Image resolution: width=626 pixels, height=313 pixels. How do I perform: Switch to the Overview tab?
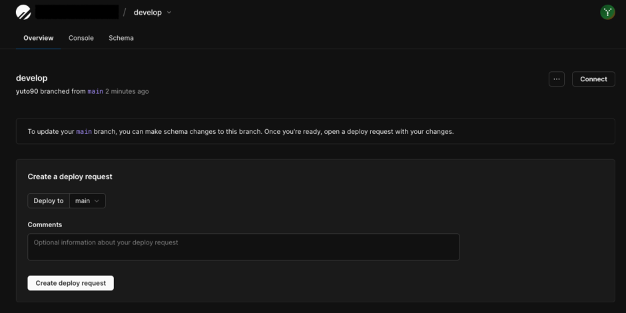point(38,38)
